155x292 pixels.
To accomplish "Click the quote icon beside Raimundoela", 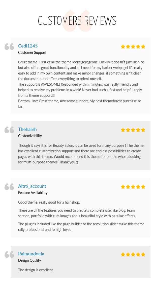I will [x=9, y=254].
